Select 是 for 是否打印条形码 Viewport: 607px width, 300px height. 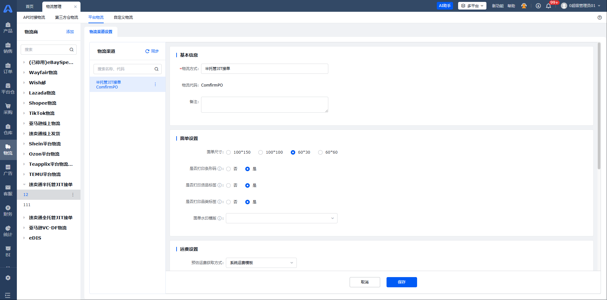tap(248, 169)
